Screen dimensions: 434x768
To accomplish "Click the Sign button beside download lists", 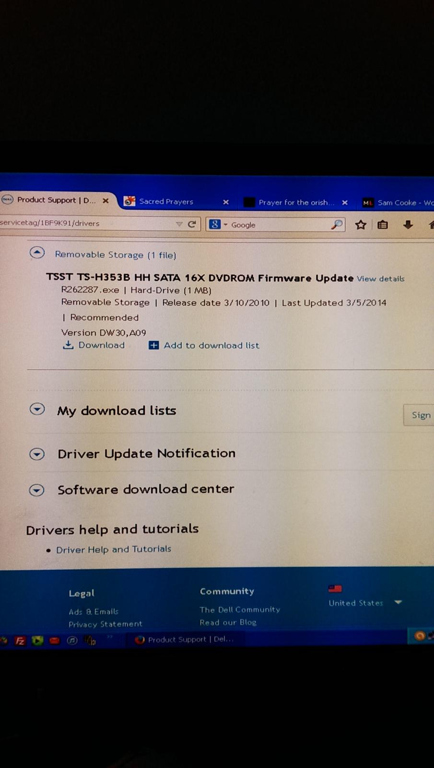I will [419, 415].
